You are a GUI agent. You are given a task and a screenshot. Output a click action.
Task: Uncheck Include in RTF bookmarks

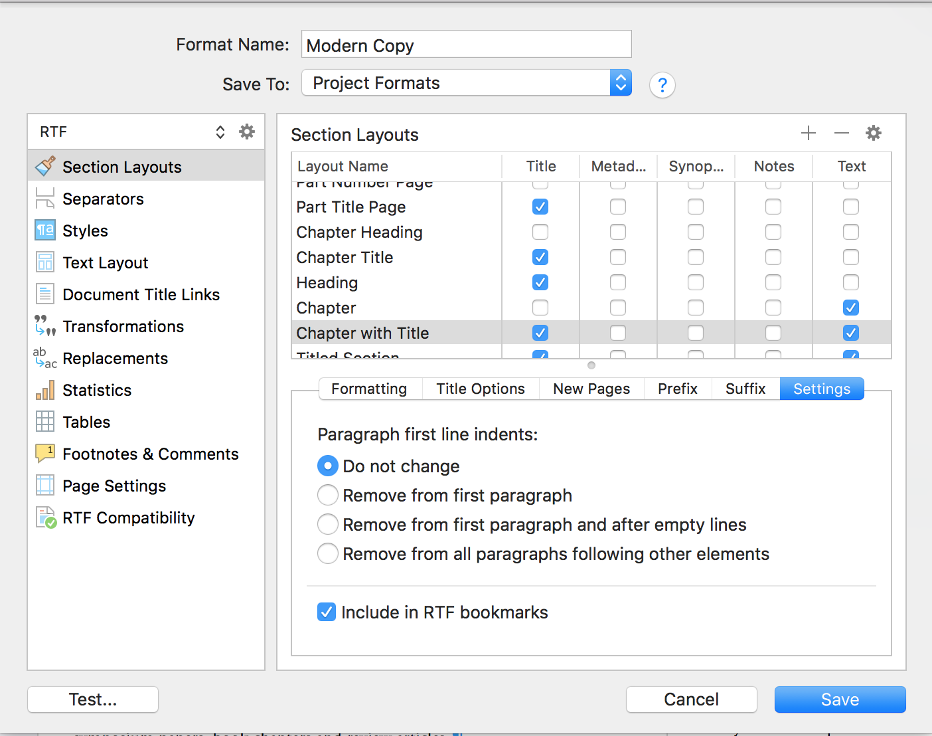tap(327, 612)
